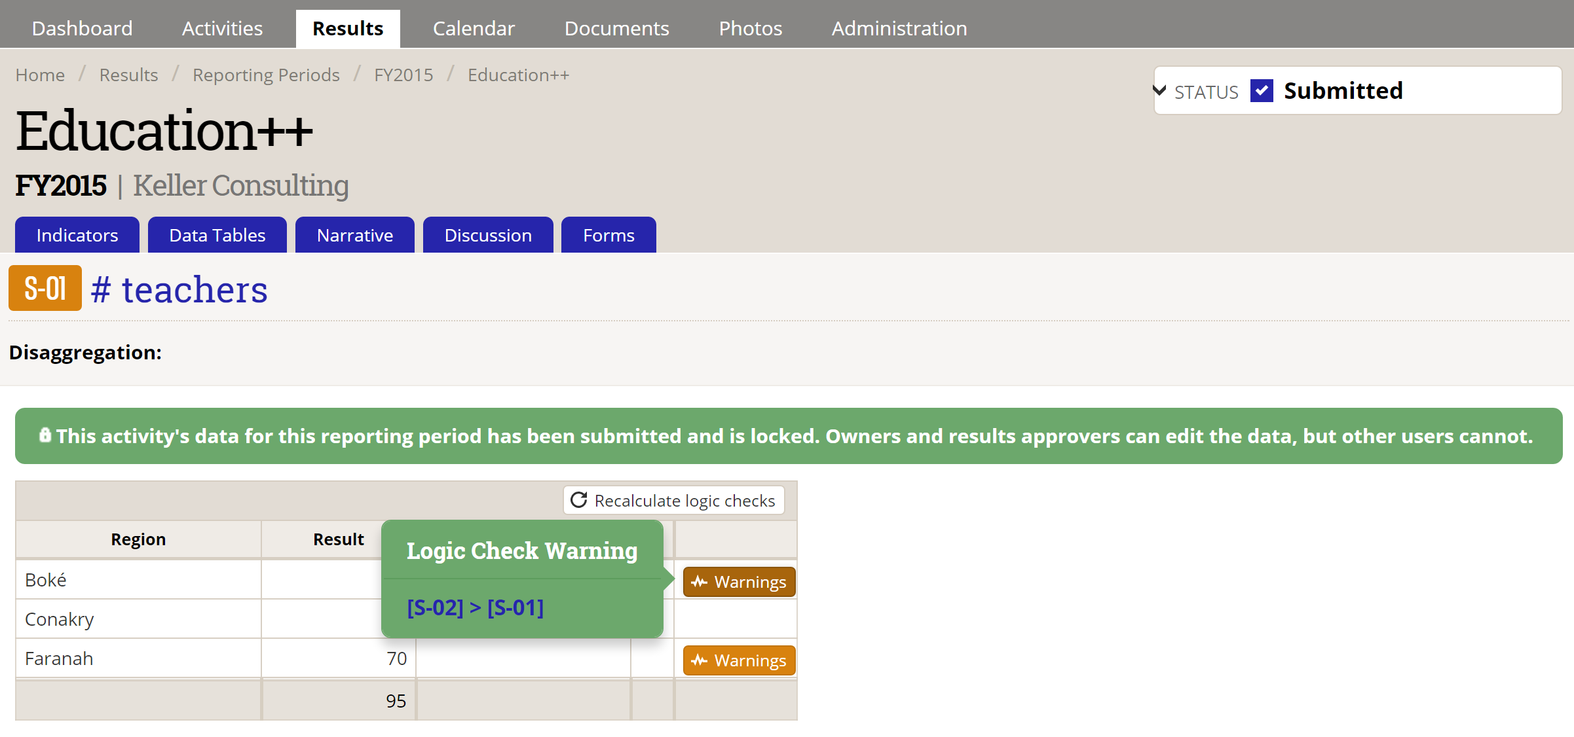Open the Narrative tab

pos(354,235)
